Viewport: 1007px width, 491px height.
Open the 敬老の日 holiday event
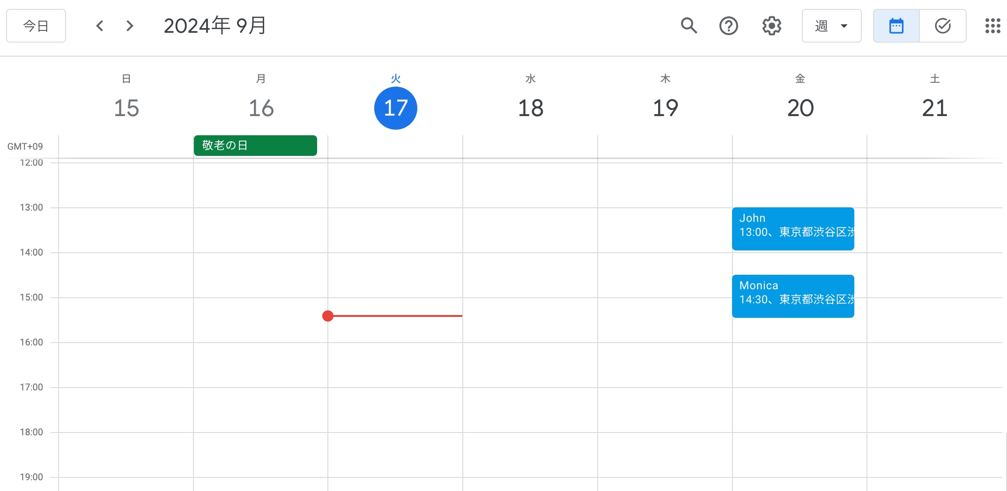coord(255,146)
